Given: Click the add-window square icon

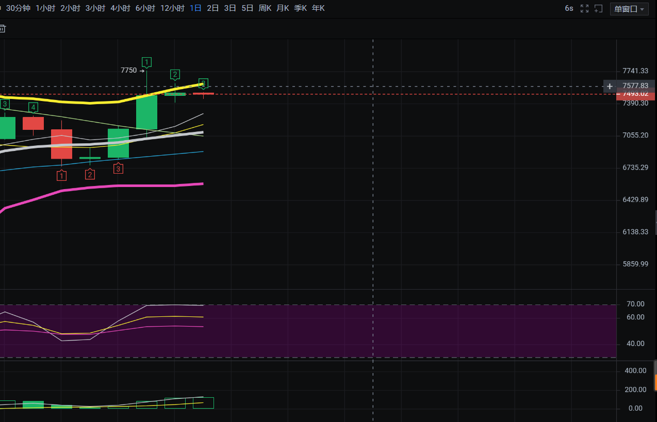Looking at the screenshot, I should pos(598,8).
